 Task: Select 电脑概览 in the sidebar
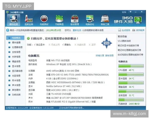[x=15, y=38]
